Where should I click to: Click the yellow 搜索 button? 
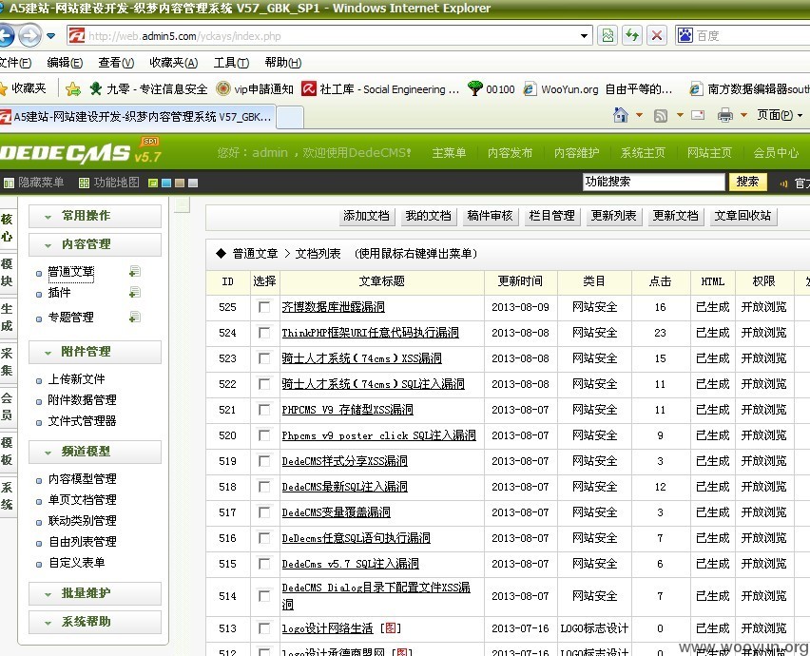click(747, 182)
